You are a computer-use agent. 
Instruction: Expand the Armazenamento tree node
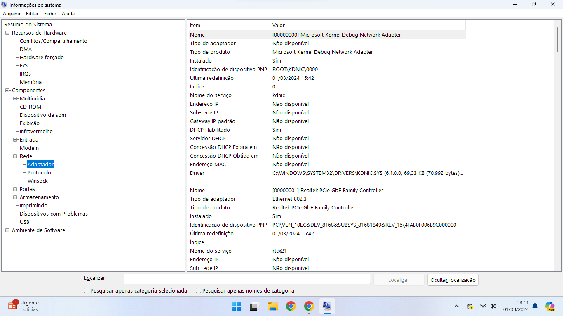(15, 197)
